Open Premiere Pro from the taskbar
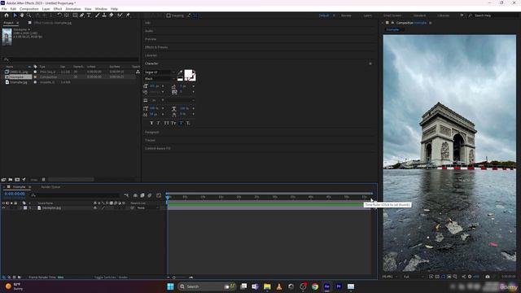 (339, 286)
